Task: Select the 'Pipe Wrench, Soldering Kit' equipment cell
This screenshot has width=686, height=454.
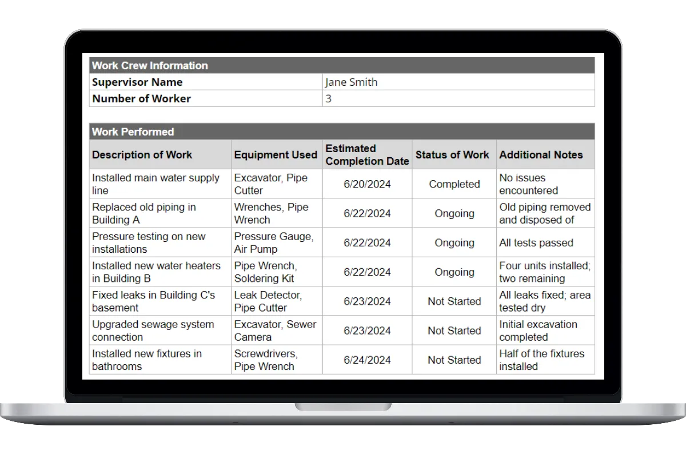Action: pyautogui.click(x=265, y=272)
